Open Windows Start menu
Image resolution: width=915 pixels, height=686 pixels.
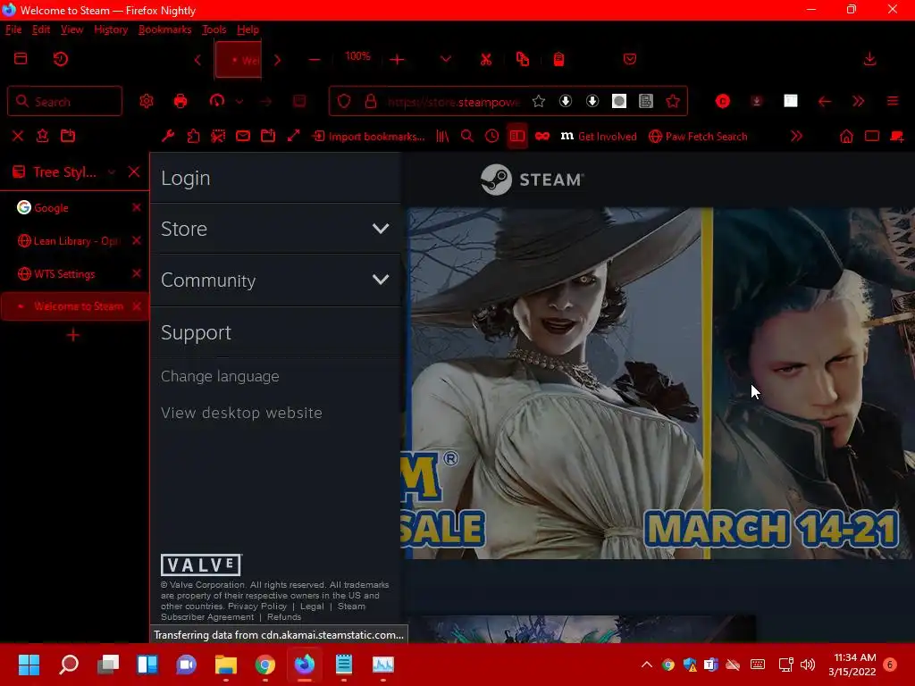pos(29,664)
